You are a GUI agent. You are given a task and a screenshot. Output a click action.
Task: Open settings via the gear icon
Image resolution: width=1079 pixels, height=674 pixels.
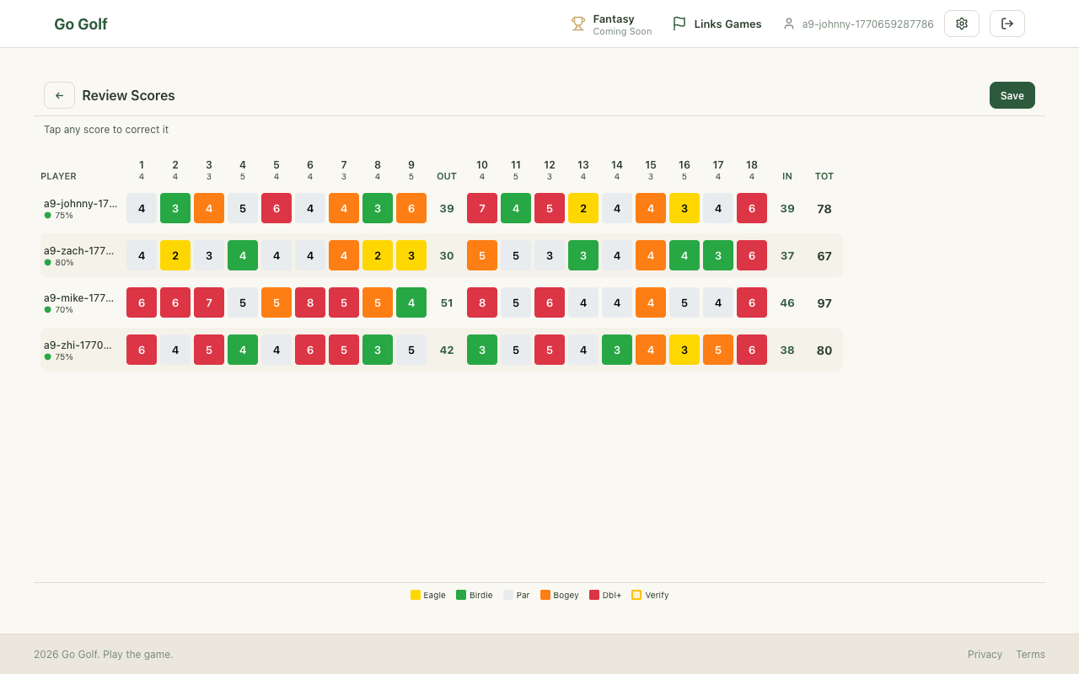coord(961,24)
